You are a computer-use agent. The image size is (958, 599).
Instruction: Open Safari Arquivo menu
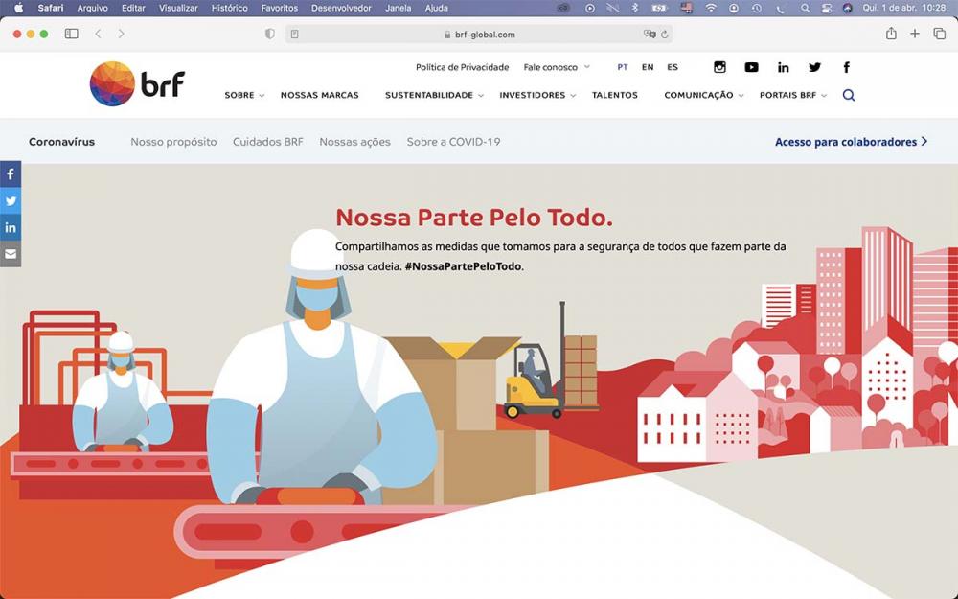(92, 8)
